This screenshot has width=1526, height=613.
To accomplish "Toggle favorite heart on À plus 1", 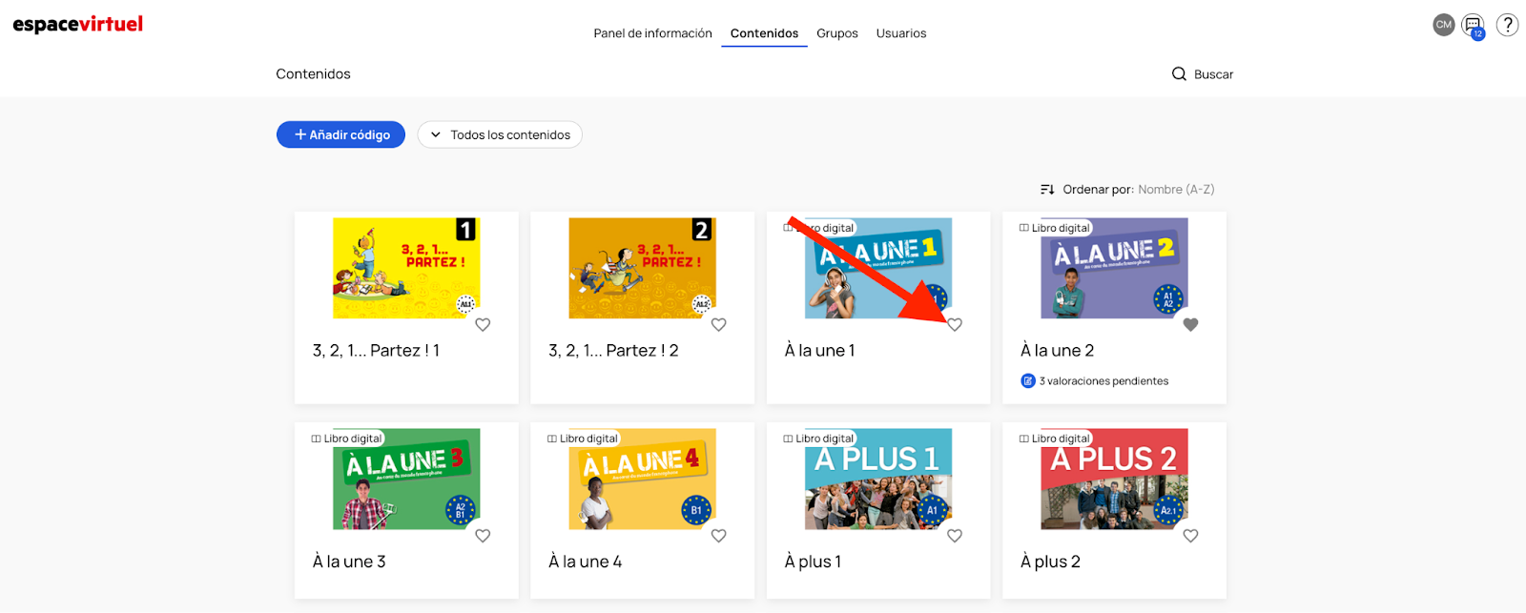I will [x=955, y=536].
